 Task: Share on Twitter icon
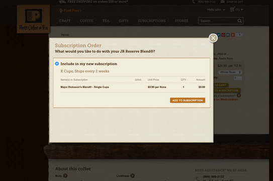point(219,35)
